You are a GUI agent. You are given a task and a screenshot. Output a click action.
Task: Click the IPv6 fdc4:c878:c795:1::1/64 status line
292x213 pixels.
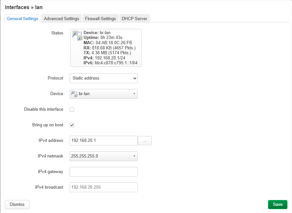click(x=111, y=63)
